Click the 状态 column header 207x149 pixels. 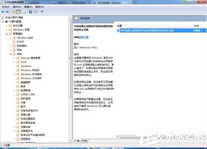197,26
